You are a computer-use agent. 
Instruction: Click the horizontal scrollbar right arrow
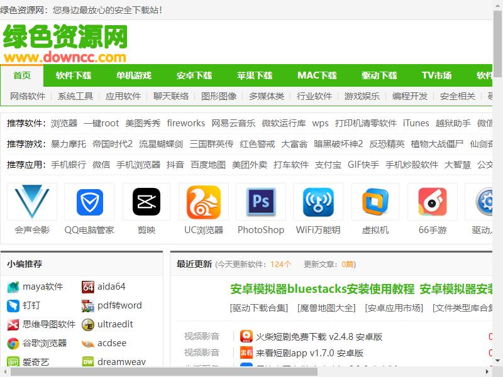click(487, 372)
